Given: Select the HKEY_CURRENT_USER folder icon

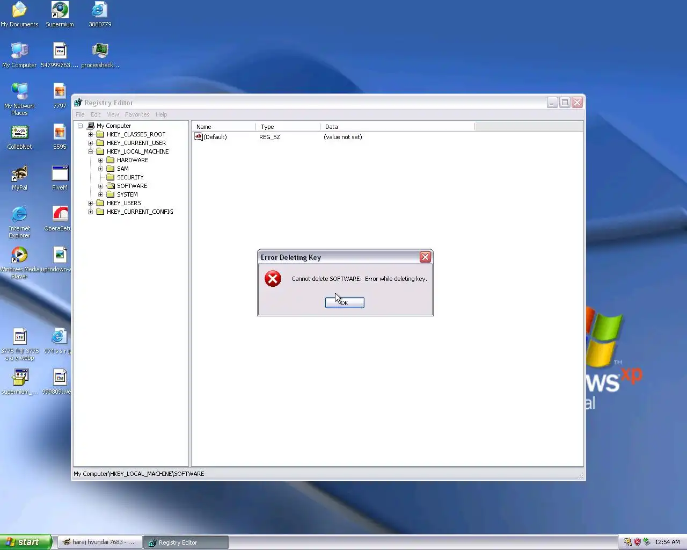Looking at the screenshot, I should 100,143.
